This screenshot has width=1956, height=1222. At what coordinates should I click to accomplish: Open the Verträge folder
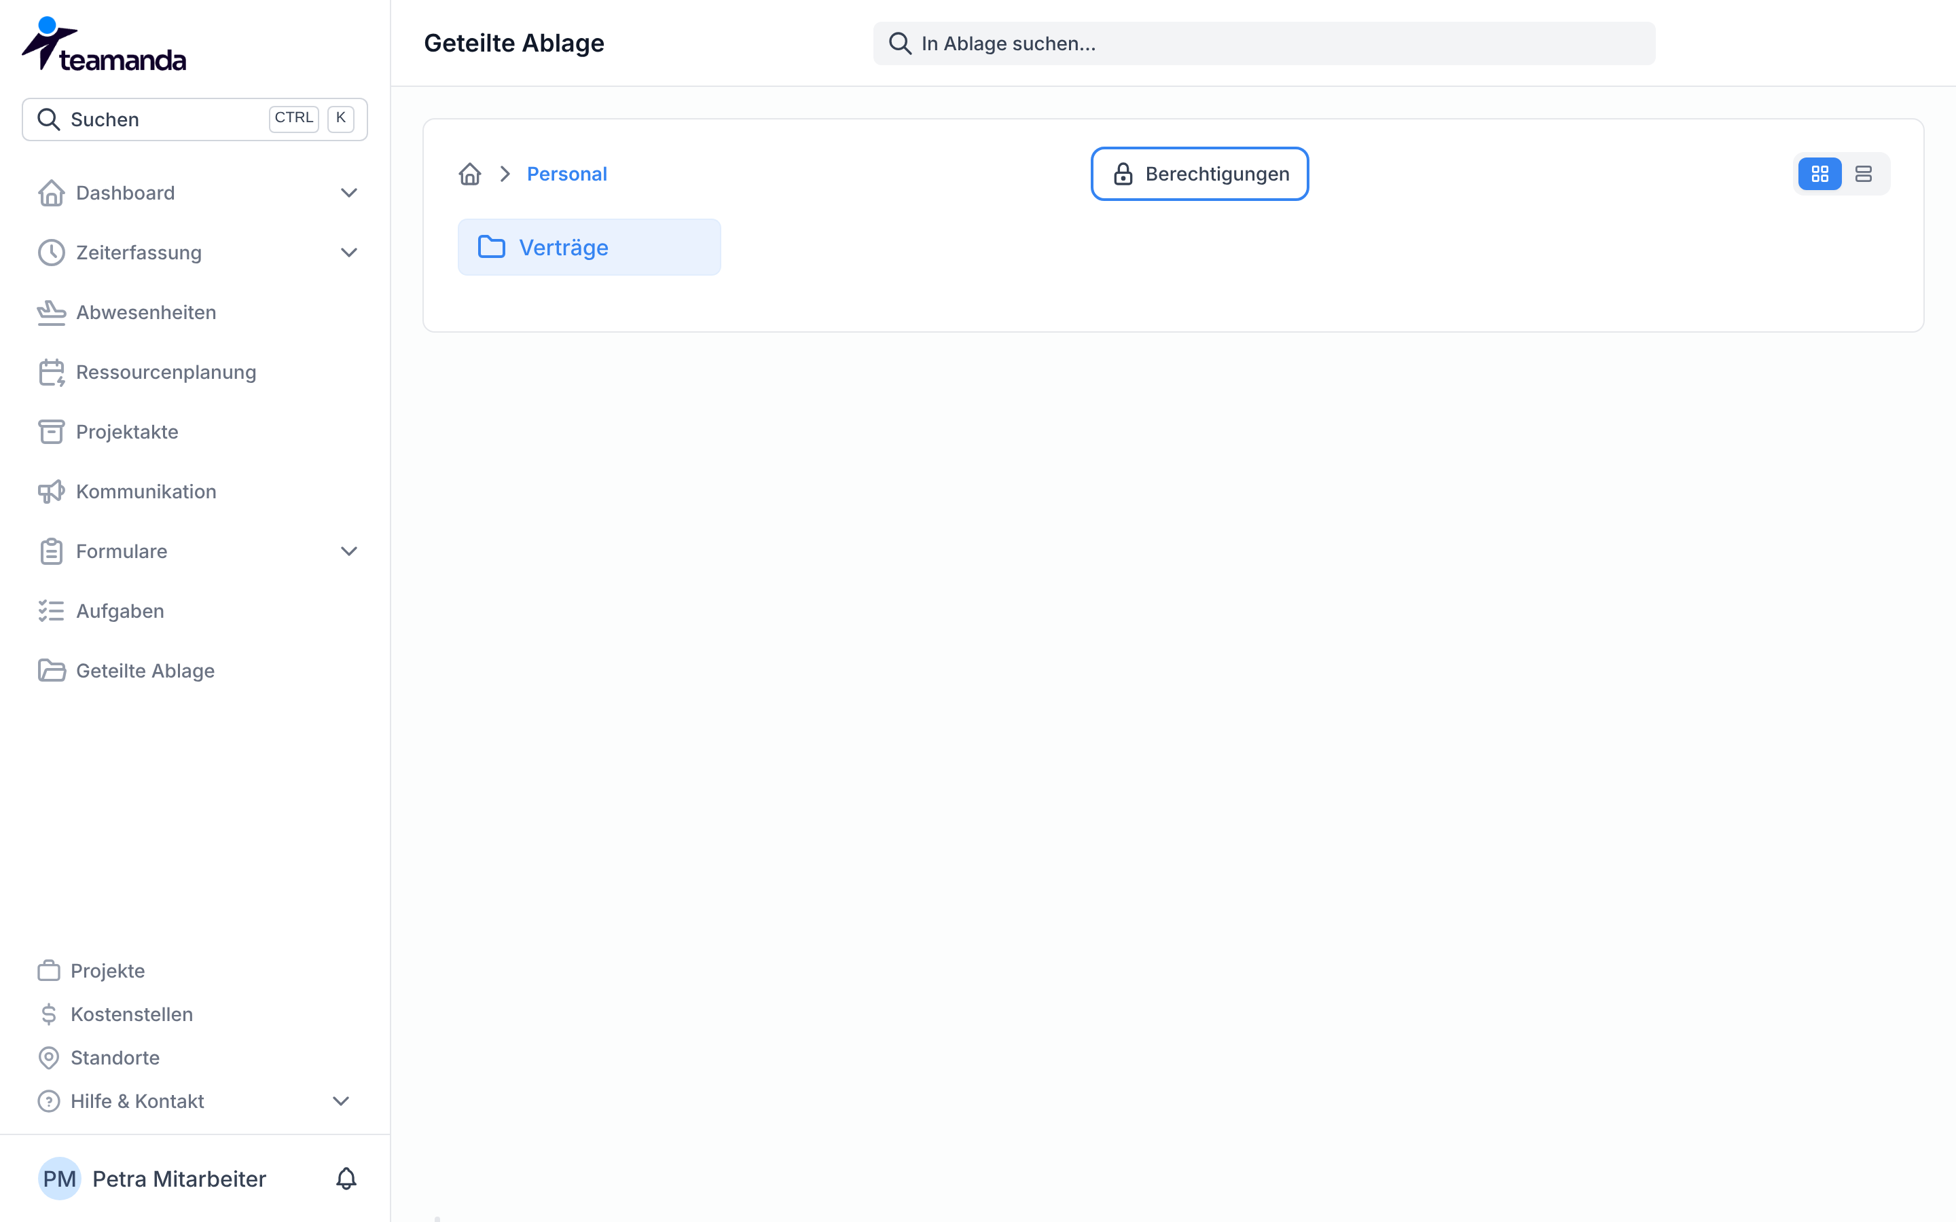(590, 247)
